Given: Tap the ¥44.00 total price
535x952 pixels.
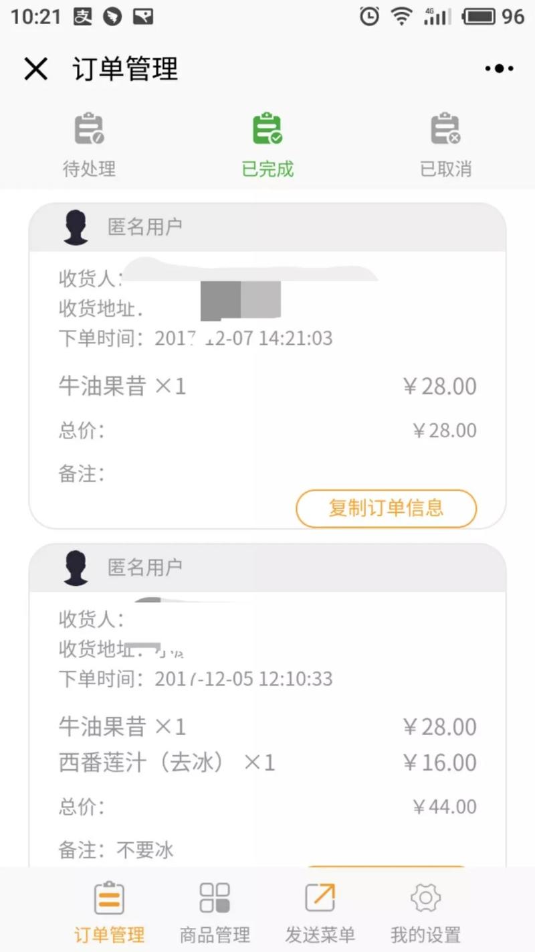Looking at the screenshot, I should tap(445, 807).
